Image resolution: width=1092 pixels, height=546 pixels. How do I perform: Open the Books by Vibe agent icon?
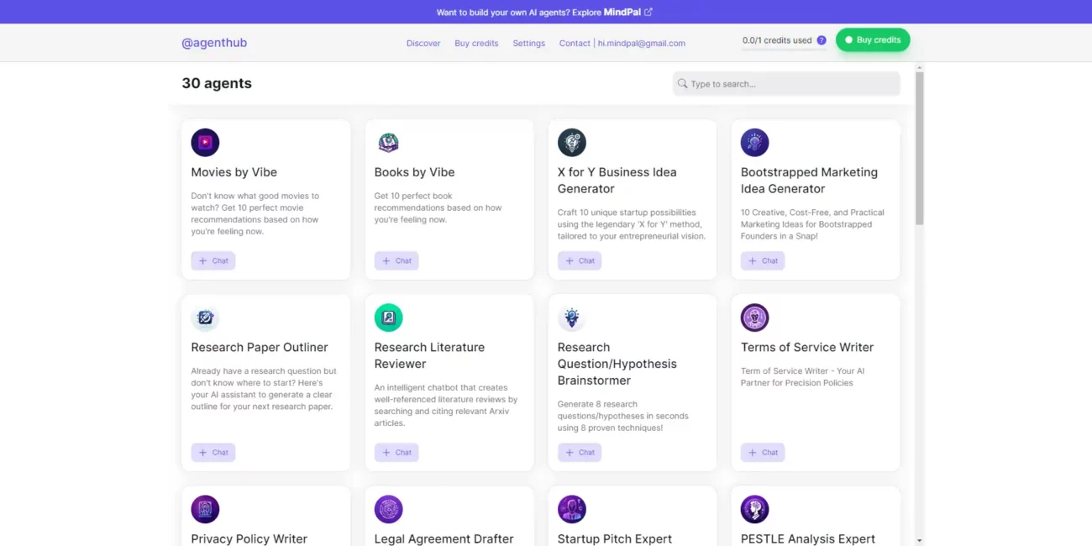click(x=388, y=143)
